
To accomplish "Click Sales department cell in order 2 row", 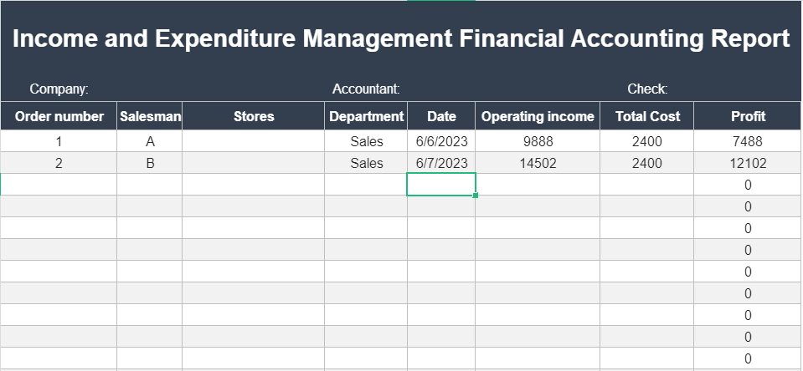I will (x=366, y=163).
